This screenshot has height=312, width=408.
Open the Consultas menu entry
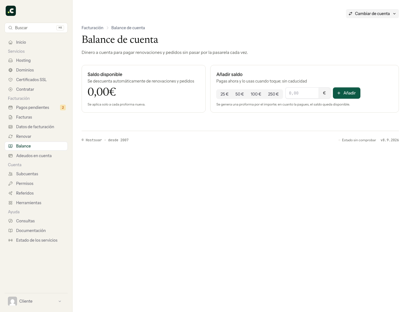click(x=36, y=221)
